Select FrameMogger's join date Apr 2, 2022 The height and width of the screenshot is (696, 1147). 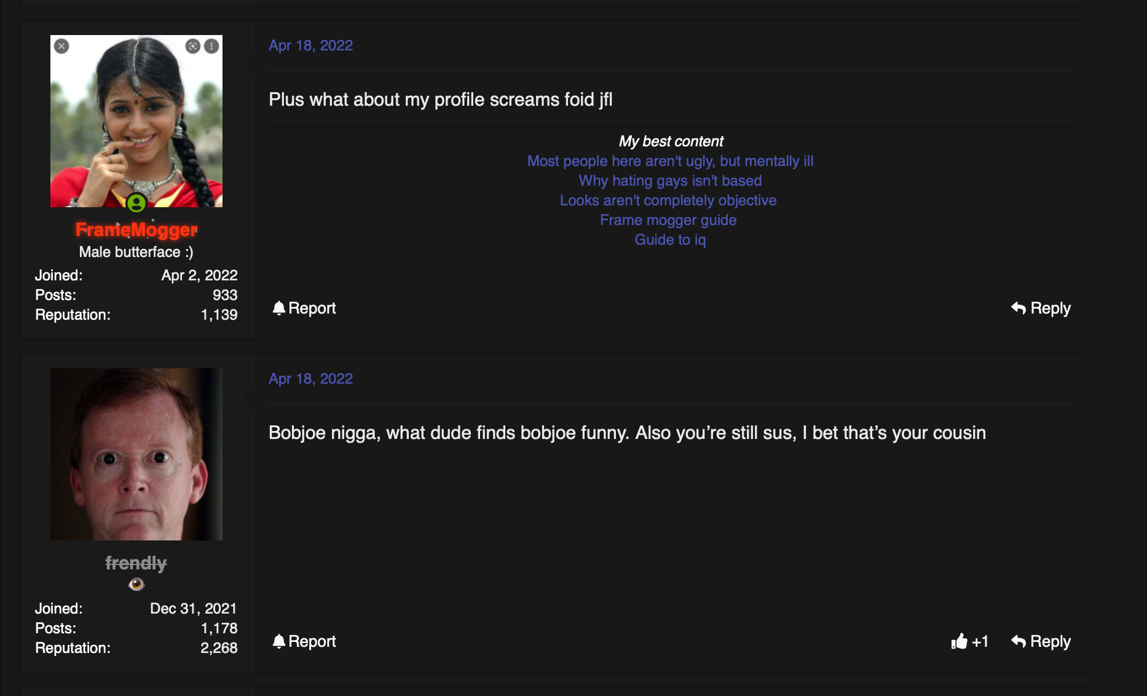199,275
